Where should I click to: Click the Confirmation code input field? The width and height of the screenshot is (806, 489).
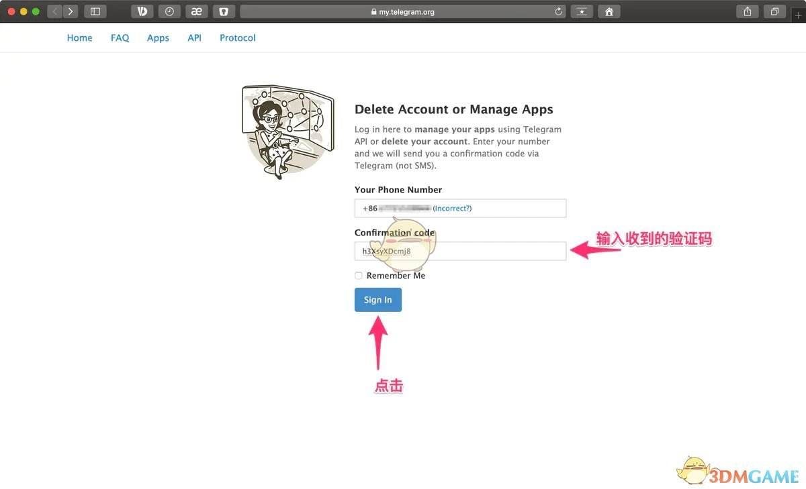460,251
